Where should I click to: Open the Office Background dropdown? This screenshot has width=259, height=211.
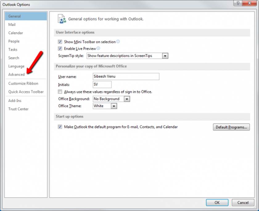tap(127, 99)
